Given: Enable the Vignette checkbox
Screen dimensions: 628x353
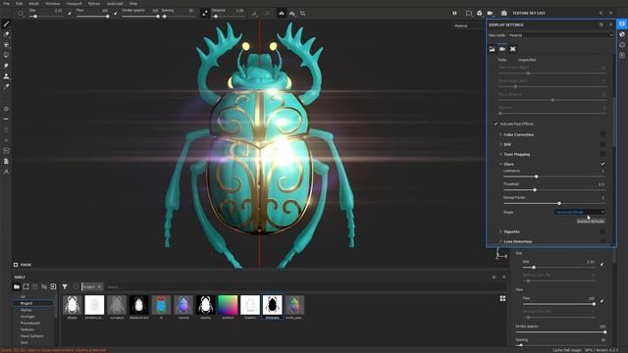Looking at the screenshot, I should (602, 231).
